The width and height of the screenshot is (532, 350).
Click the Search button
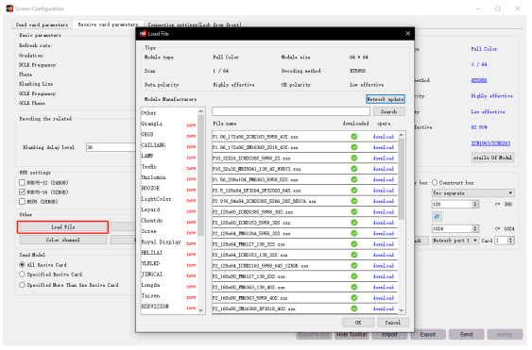pyautogui.click(x=388, y=111)
